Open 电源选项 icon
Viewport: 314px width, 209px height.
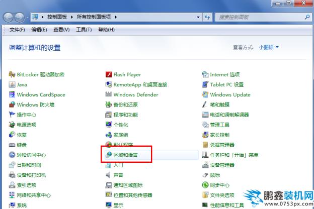click(12, 125)
